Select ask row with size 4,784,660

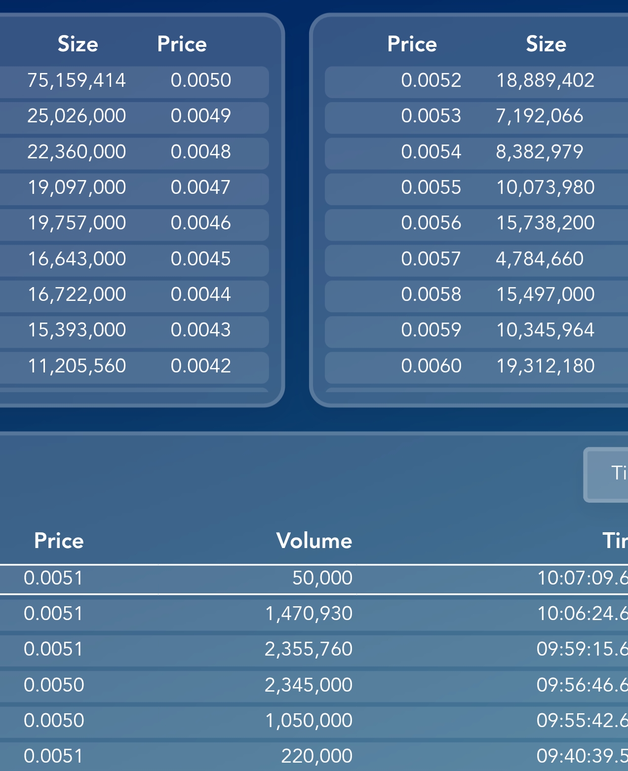474,259
